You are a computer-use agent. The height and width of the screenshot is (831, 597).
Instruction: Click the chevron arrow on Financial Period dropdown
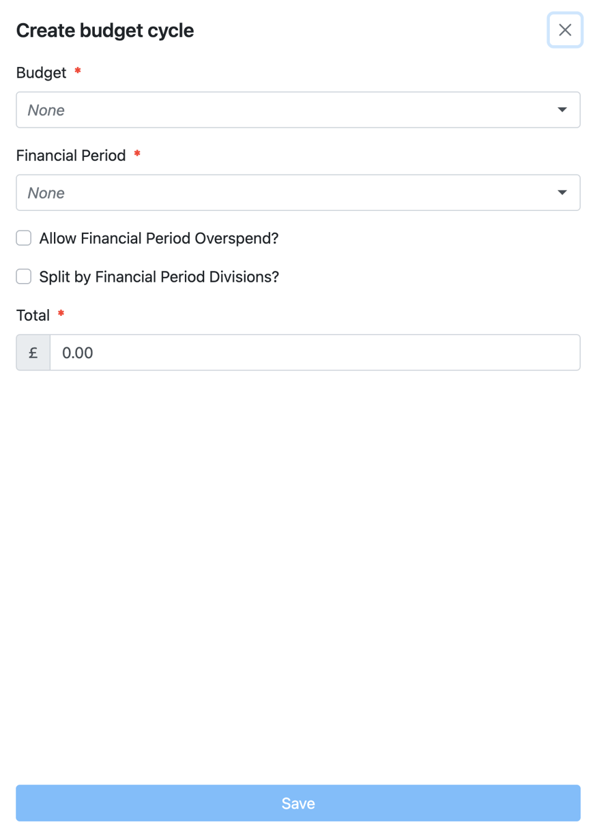pyautogui.click(x=562, y=192)
